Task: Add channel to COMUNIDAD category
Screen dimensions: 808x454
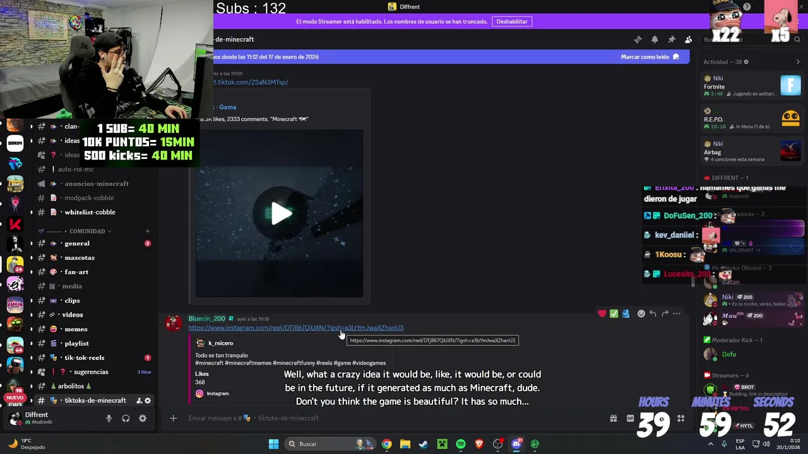Action: (148, 231)
